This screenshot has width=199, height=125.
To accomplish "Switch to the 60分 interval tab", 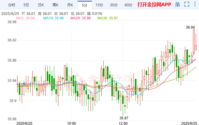I will tap(128, 5).
